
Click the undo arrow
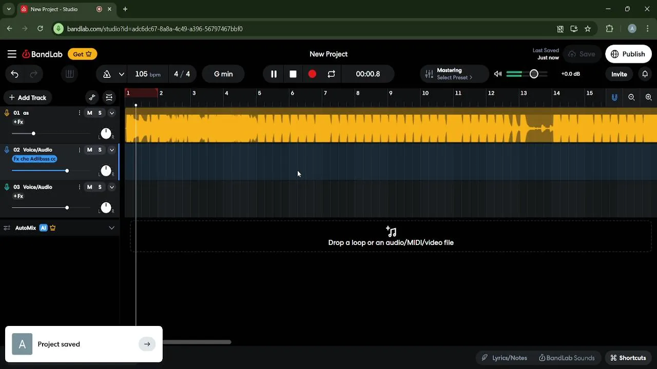click(x=14, y=74)
